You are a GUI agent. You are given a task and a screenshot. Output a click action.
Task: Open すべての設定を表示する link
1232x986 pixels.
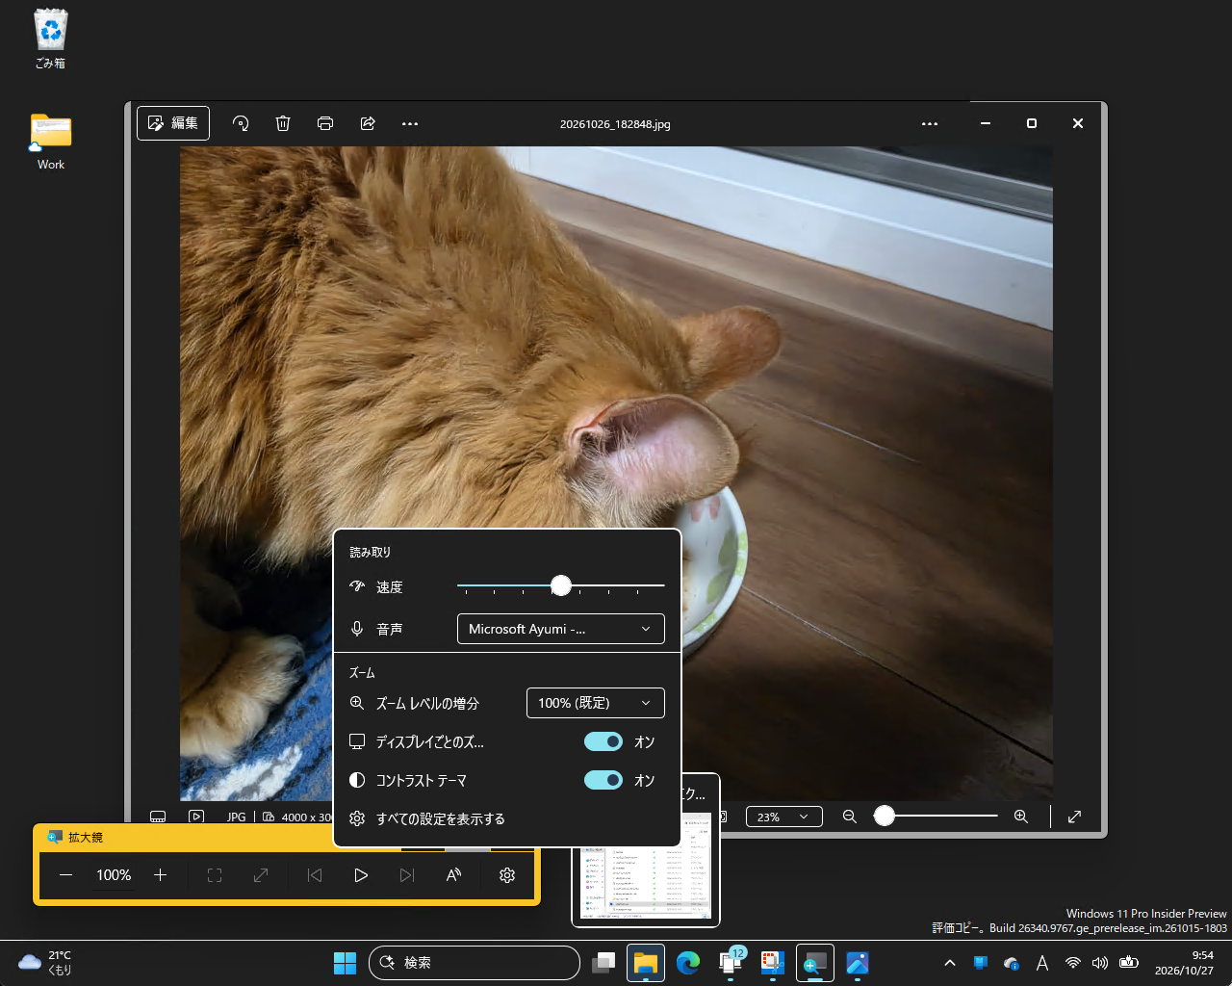point(441,818)
